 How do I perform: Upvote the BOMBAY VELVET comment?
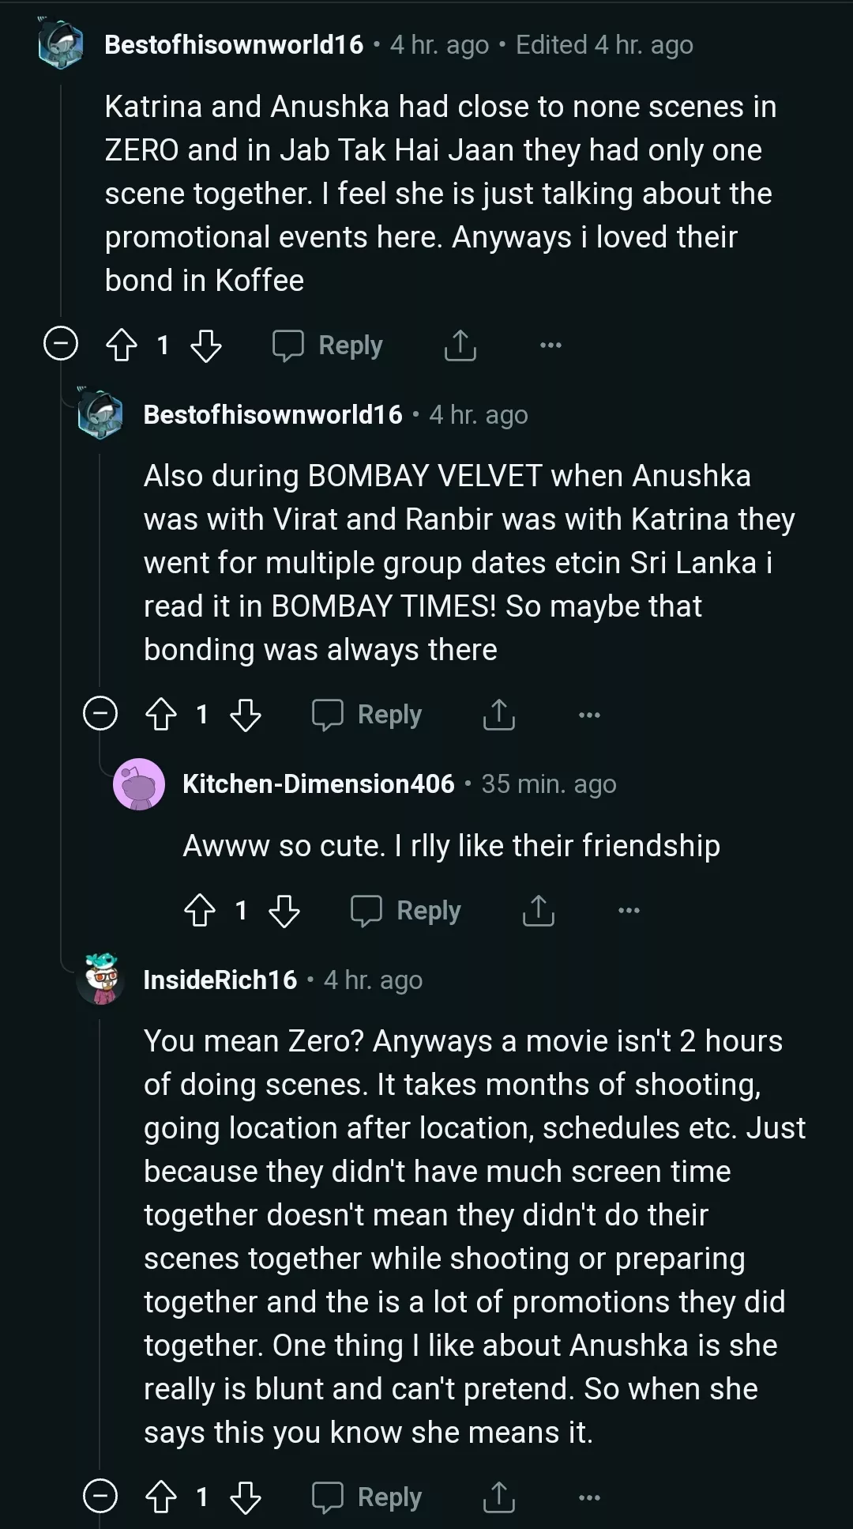pos(161,715)
